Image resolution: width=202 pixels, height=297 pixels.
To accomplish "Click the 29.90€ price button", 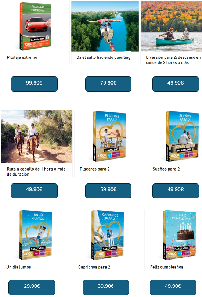I will pos(32,287).
